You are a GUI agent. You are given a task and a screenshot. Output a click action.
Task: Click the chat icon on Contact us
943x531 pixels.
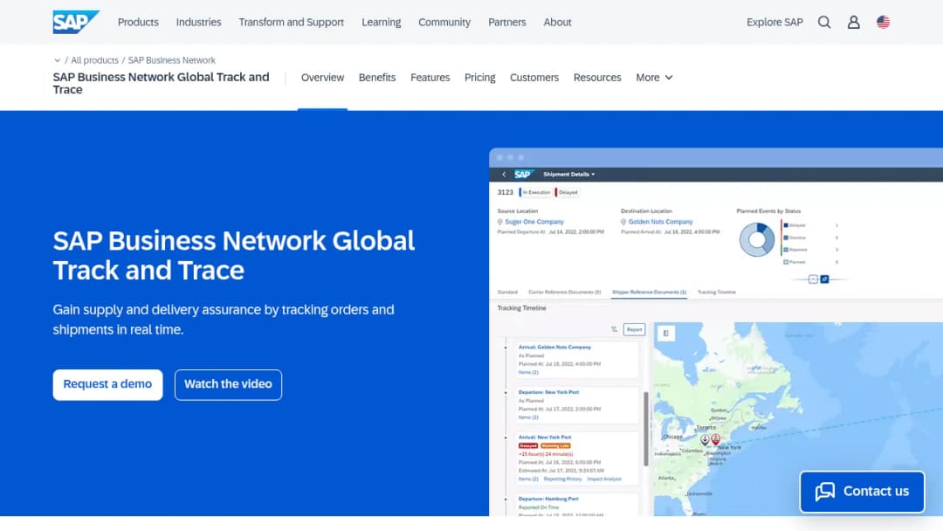(x=825, y=492)
